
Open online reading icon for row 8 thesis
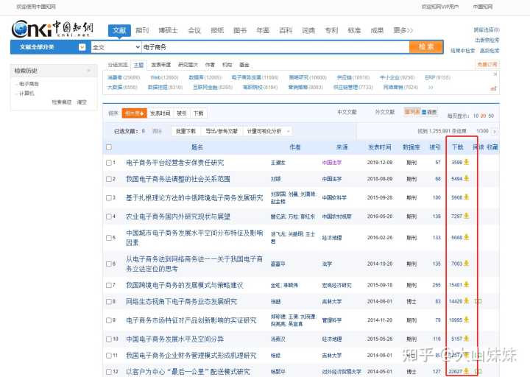point(478,301)
